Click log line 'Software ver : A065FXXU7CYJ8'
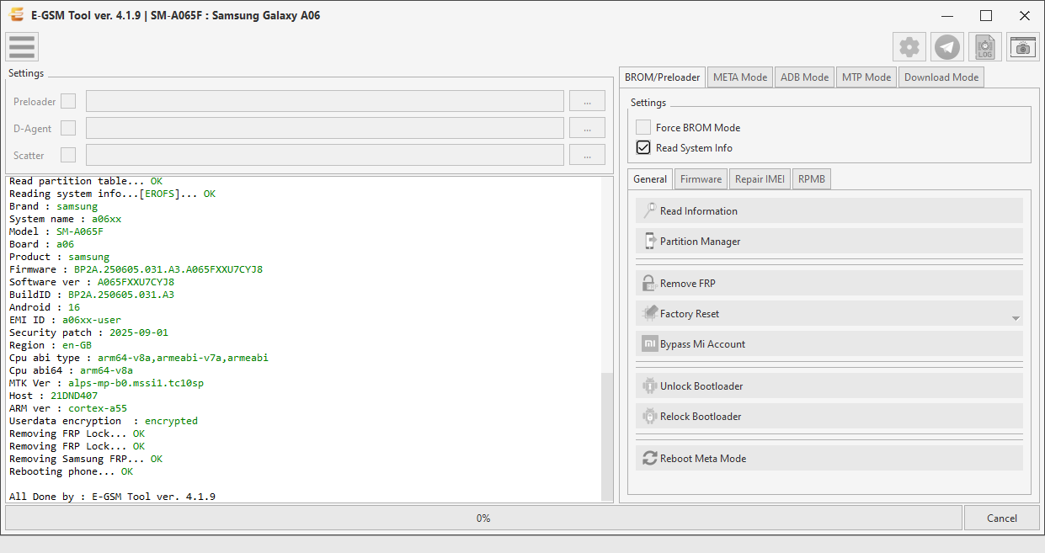1045x553 pixels. 92,282
